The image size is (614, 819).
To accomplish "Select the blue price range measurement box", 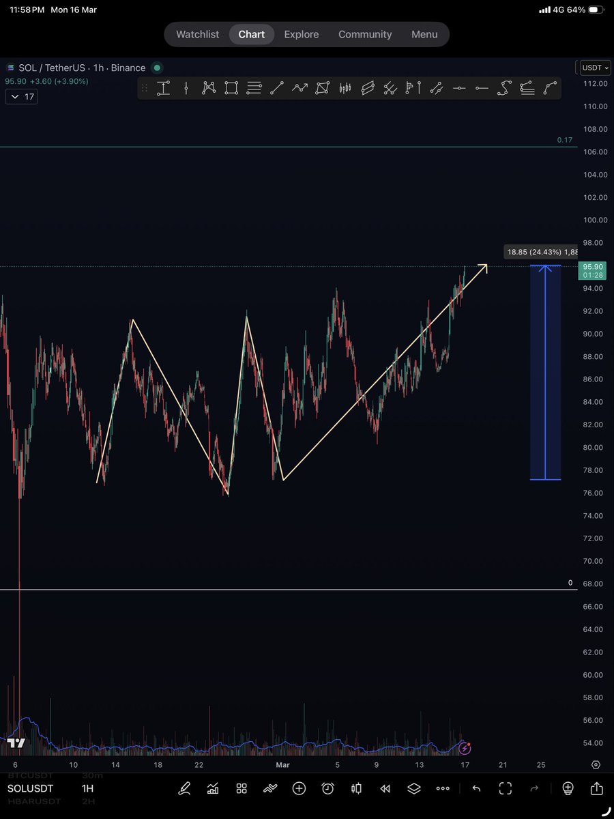I will click(546, 372).
